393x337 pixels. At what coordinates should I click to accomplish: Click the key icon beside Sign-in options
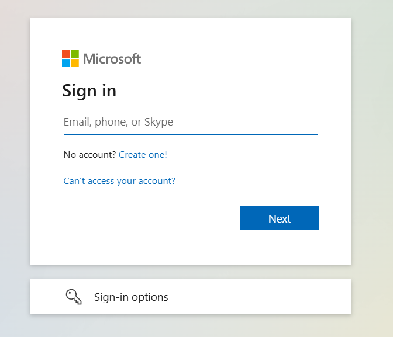pos(74,297)
